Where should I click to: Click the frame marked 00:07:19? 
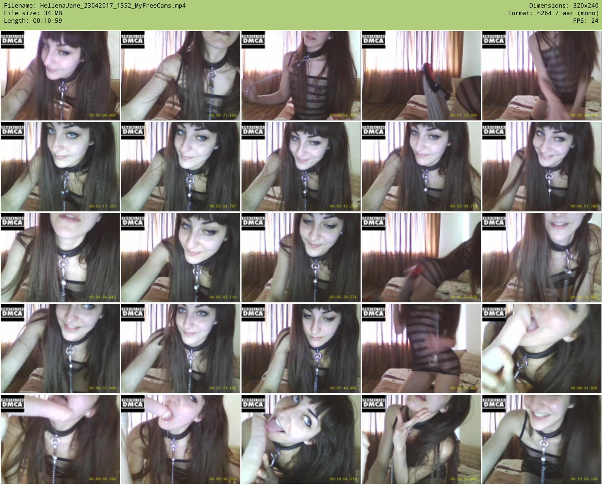pyautogui.click(x=180, y=349)
